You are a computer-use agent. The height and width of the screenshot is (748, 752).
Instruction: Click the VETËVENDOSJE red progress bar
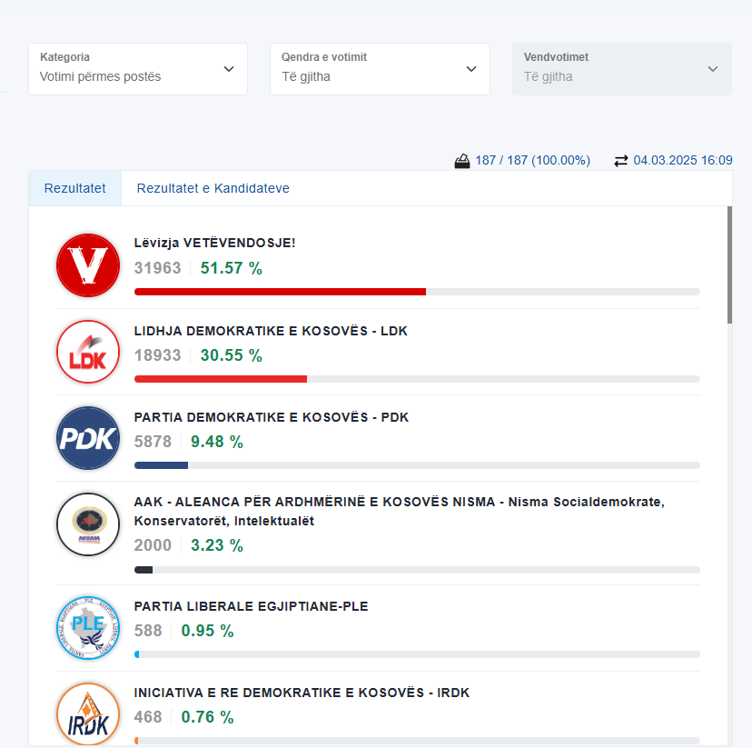[280, 292]
